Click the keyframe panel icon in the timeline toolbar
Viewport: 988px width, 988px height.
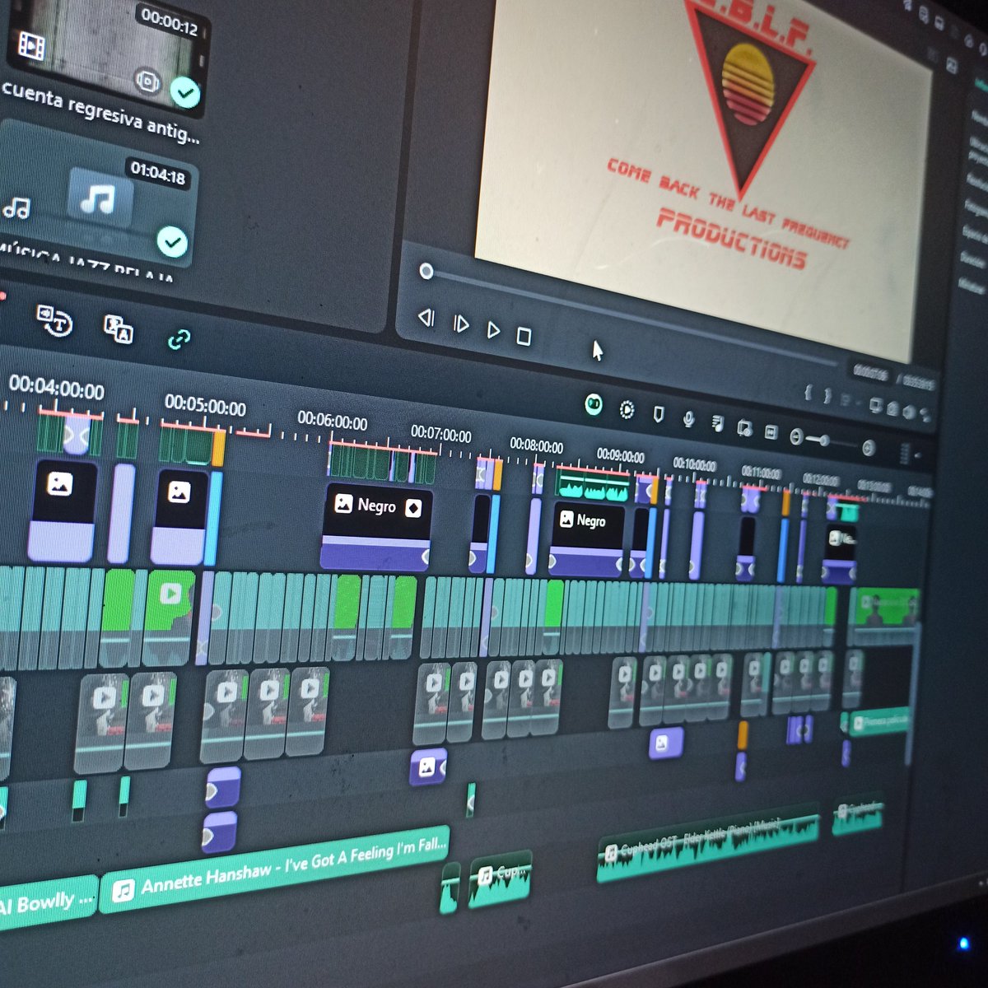pos(771,432)
